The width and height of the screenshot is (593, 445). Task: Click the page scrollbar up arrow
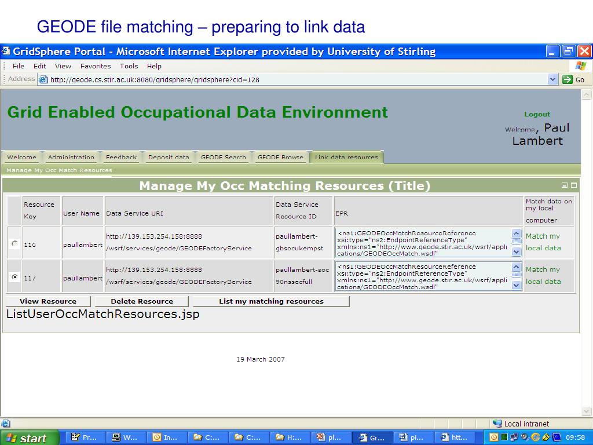click(x=586, y=94)
